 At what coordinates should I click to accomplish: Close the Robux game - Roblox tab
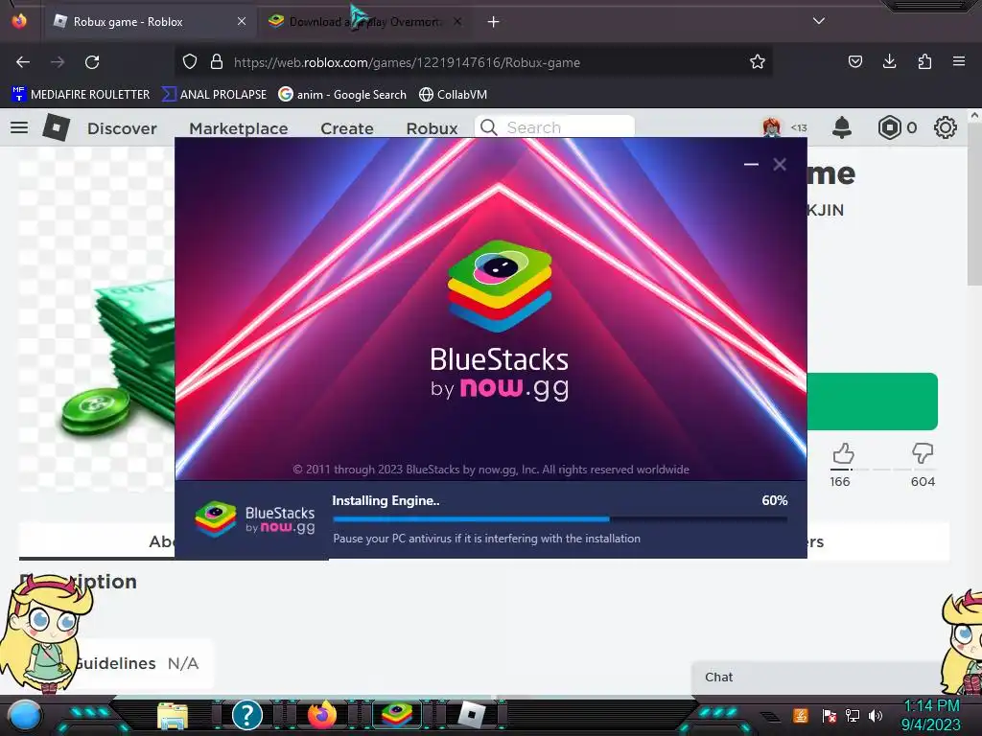[x=241, y=21]
